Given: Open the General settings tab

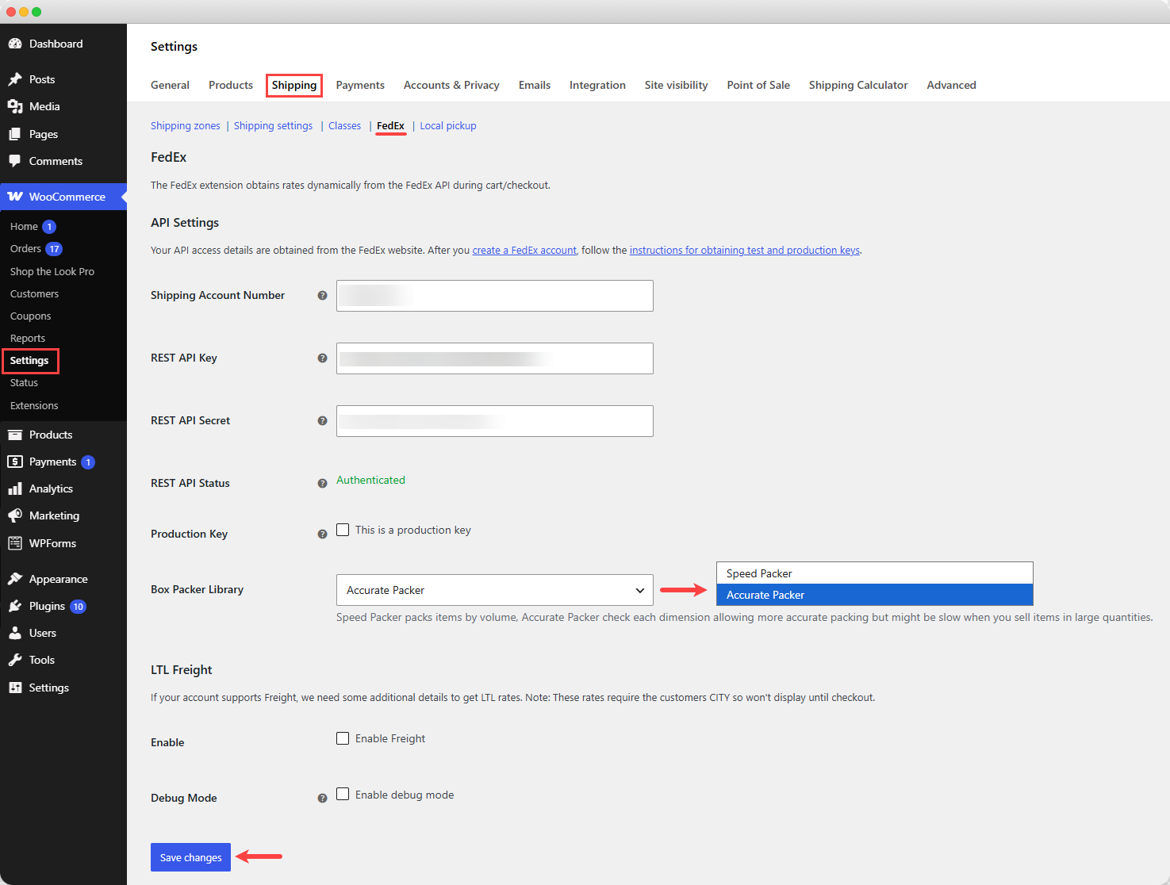Looking at the screenshot, I should [x=170, y=85].
